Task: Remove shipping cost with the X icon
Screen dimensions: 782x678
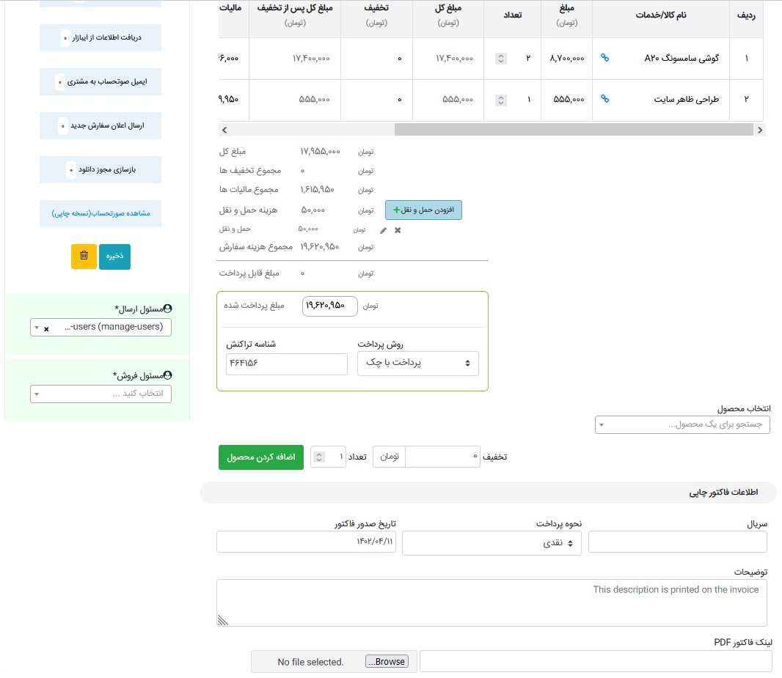Action: point(398,230)
